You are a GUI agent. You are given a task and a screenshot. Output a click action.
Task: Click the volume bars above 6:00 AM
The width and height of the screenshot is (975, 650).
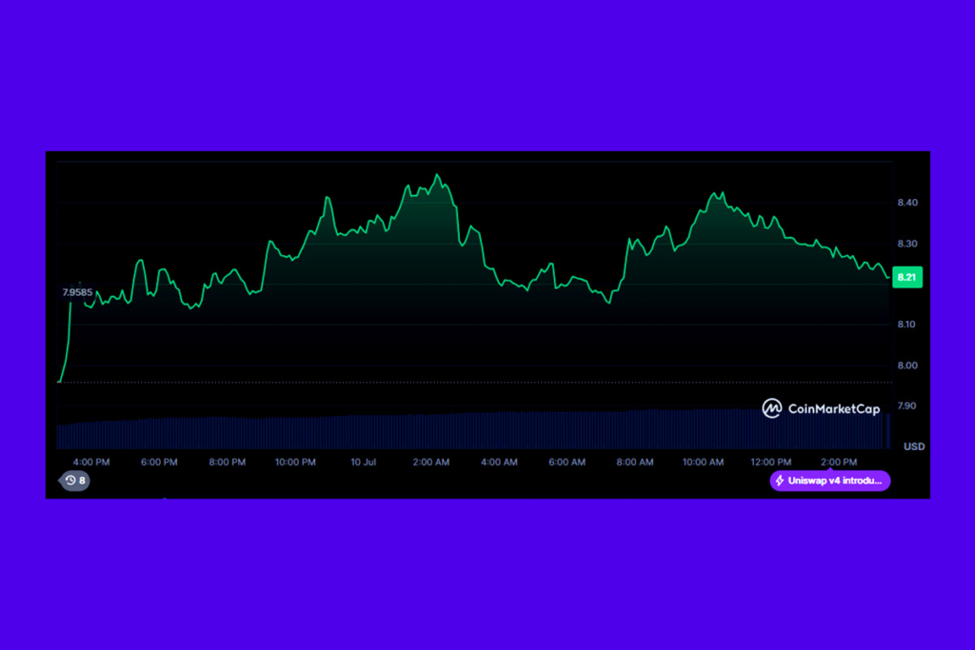pyautogui.click(x=567, y=430)
